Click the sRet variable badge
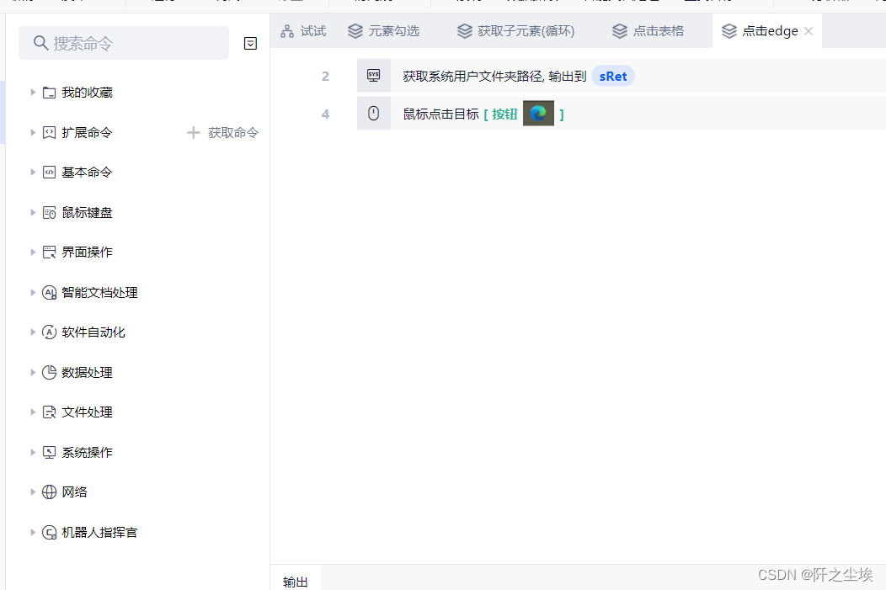886x590 pixels. pyautogui.click(x=613, y=77)
